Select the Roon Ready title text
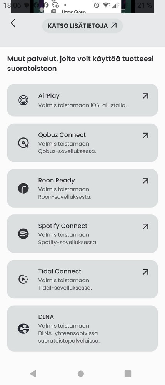Image resolution: width=165 pixels, height=385 pixels. pos(57,181)
